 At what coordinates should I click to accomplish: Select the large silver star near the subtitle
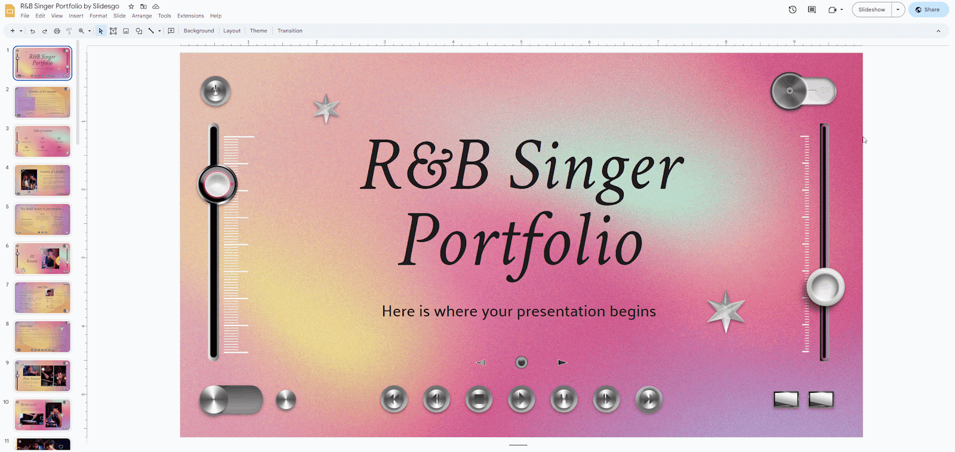(x=726, y=312)
